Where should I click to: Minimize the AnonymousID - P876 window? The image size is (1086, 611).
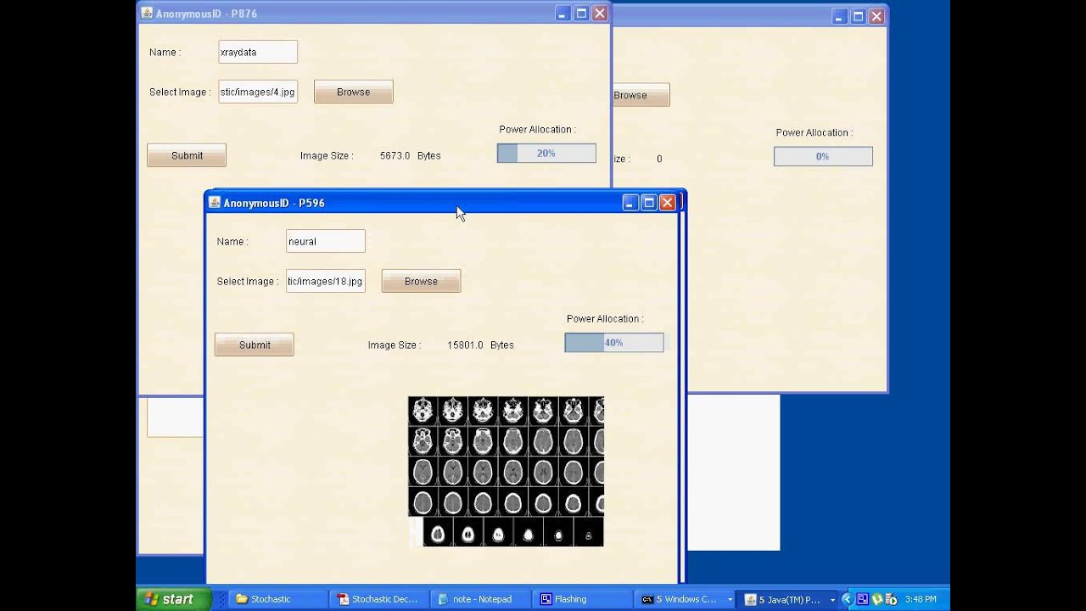tap(563, 13)
